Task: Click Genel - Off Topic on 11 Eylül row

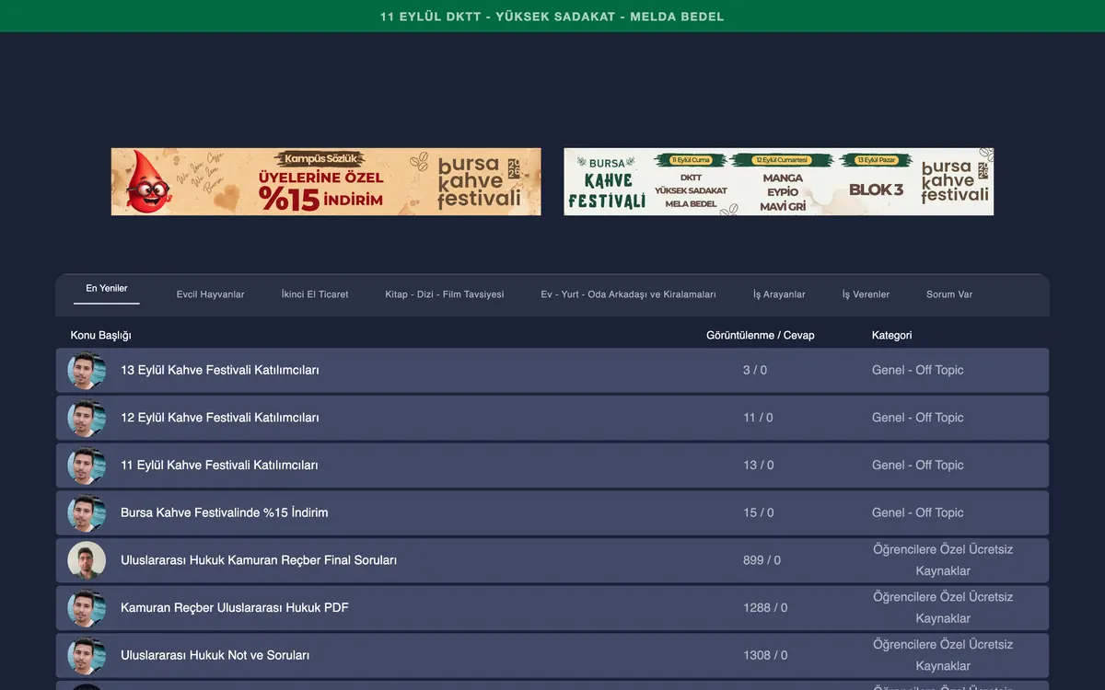Action: click(x=918, y=466)
